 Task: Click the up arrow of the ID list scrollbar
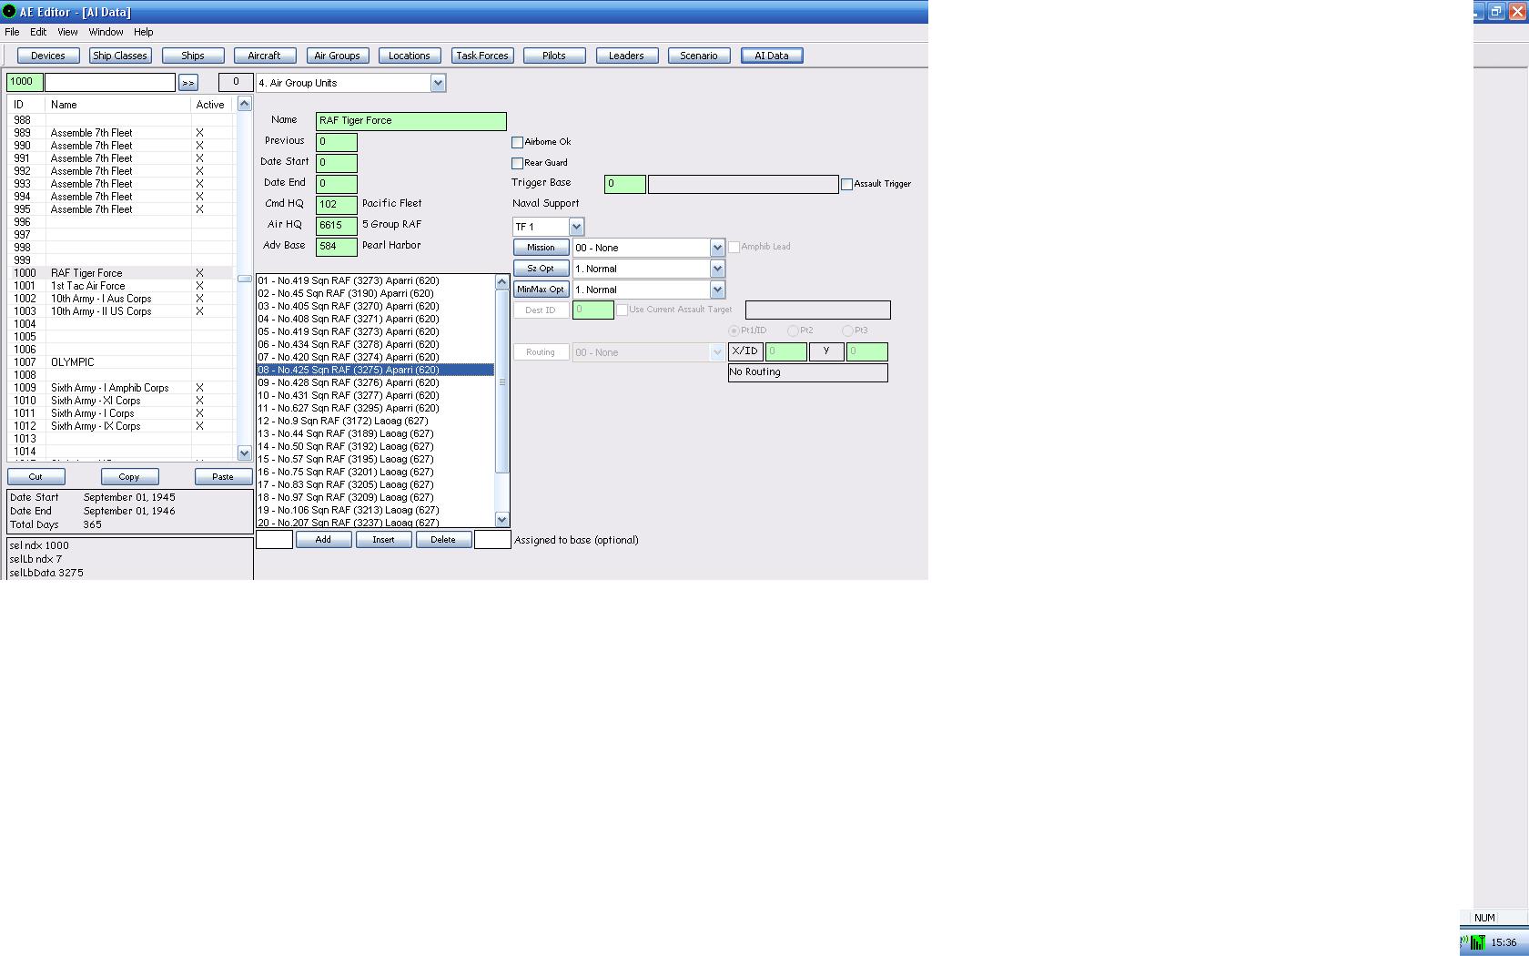click(244, 105)
